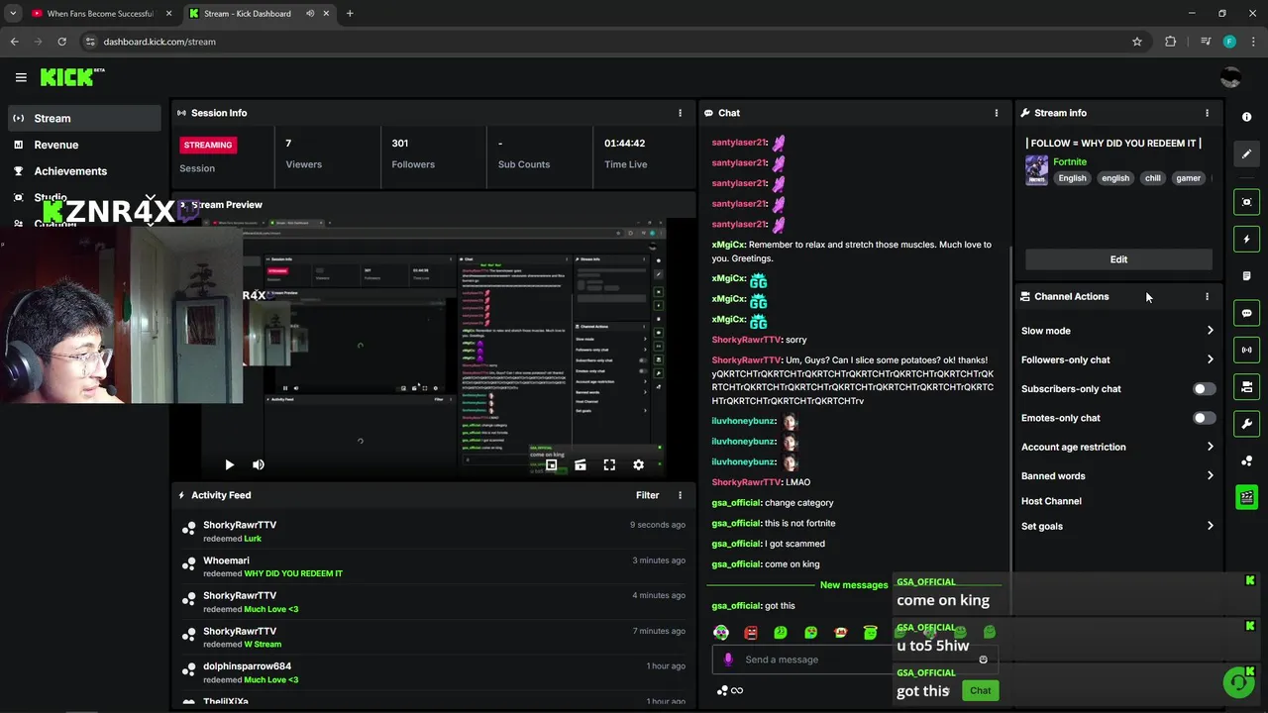Screen dimensions: 1268x713
Task: Open the Chat panel three-dot menu
Action: [x=997, y=113]
